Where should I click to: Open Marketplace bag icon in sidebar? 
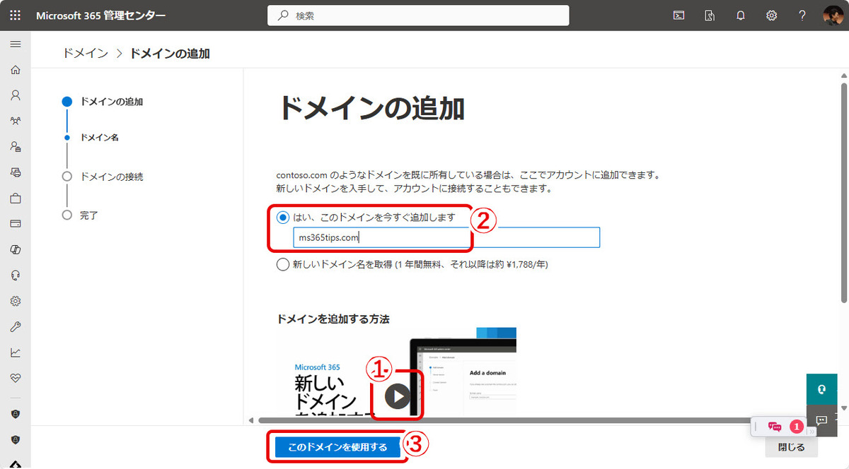click(16, 198)
